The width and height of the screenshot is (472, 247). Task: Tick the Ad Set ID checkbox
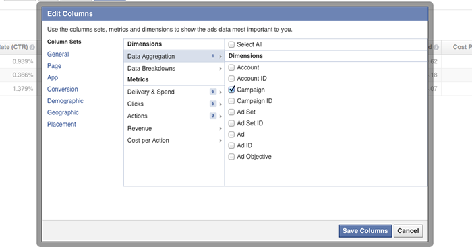tap(231, 123)
